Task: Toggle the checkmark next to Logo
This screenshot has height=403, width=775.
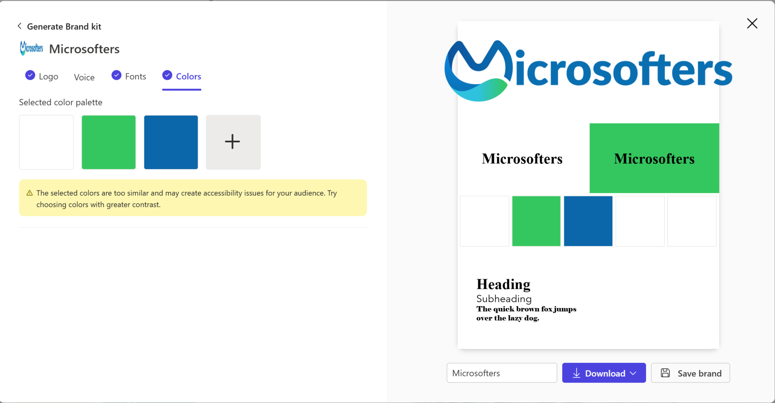Action: point(30,75)
